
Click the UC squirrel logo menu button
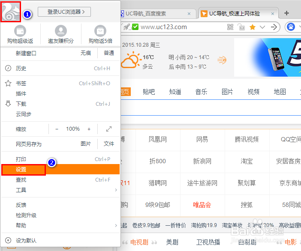click(x=11, y=12)
